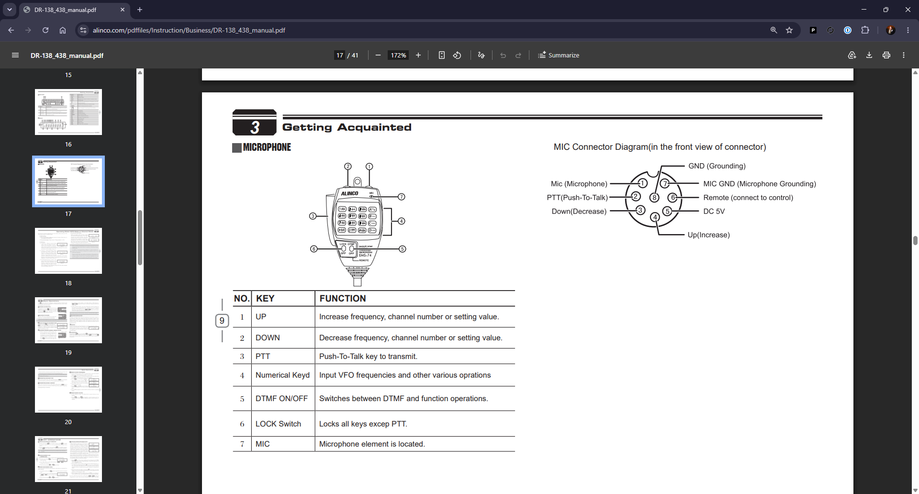Go back to the previous page
The image size is (919, 494).
11,30
